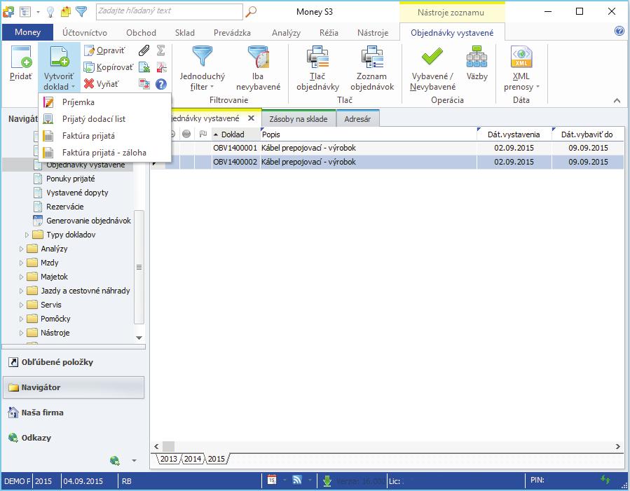Image resolution: width=630 pixels, height=491 pixels.
Task: Select Faktúra prijatá menu entry
Action: 104,136
